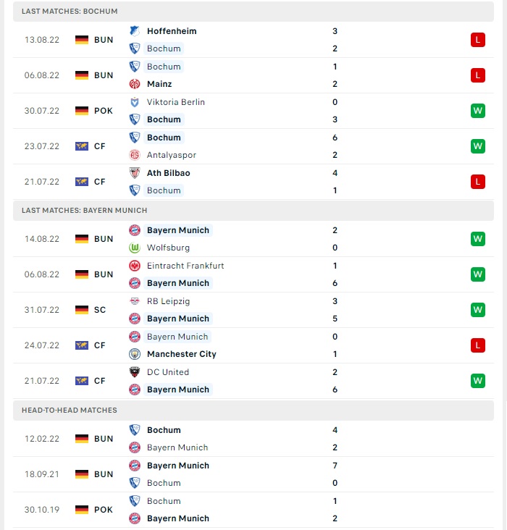
Task: Select the Last Matches: Bochum header
Action: point(253,12)
